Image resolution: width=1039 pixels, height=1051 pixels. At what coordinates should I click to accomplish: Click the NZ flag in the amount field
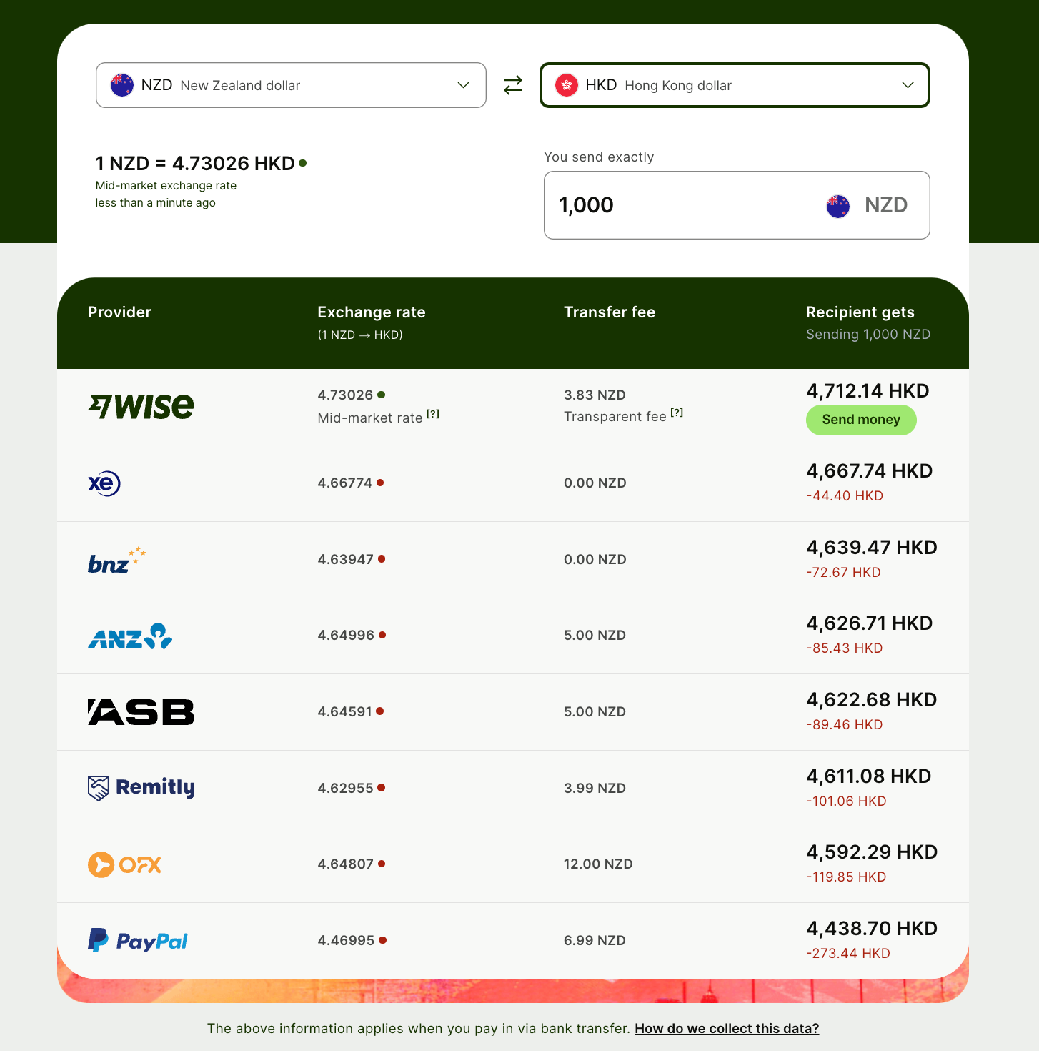pyautogui.click(x=838, y=206)
